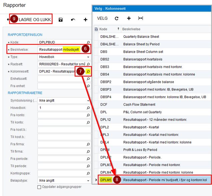Click the fit-columns-to-width icon in the dialog
Screen dimensions: 212x196
pos(141,18)
